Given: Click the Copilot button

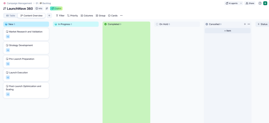Looking at the screenshot, I should point(56,8).
